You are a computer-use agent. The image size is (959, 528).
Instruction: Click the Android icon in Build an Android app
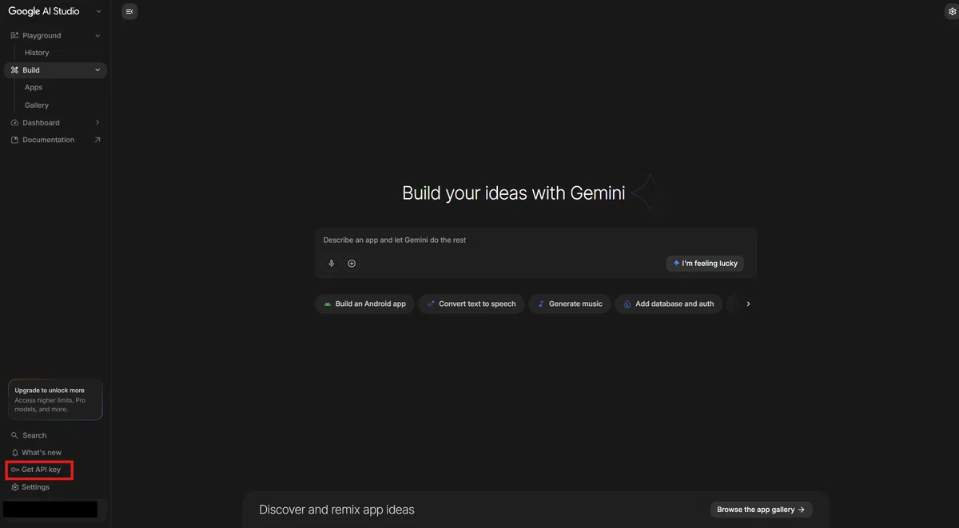click(x=328, y=304)
